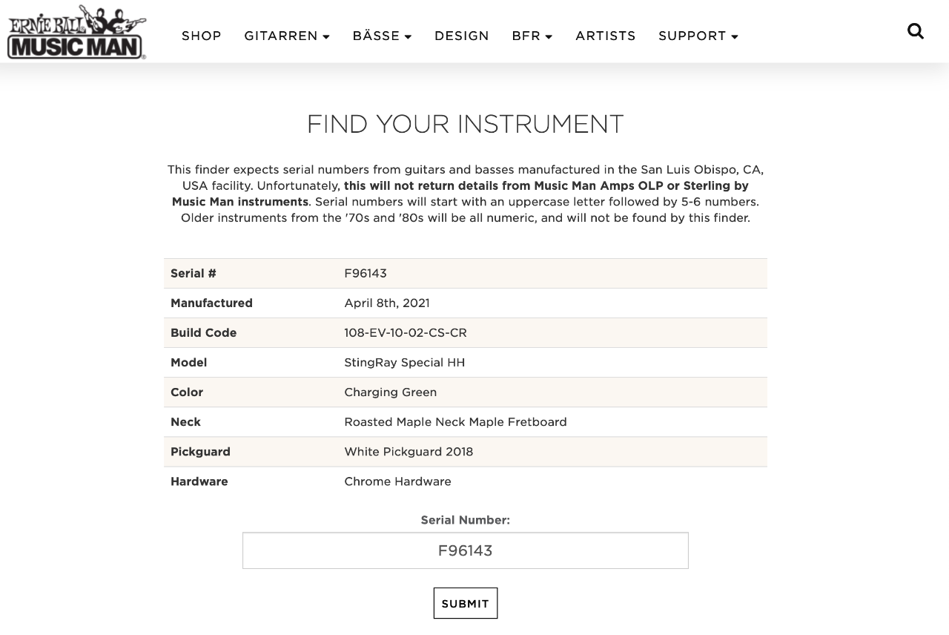The width and height of the screenshot is (949, 635).
Task: Expand the GITARREN dropdown menu
Action: pyautogui.click(x=287, y=36)
